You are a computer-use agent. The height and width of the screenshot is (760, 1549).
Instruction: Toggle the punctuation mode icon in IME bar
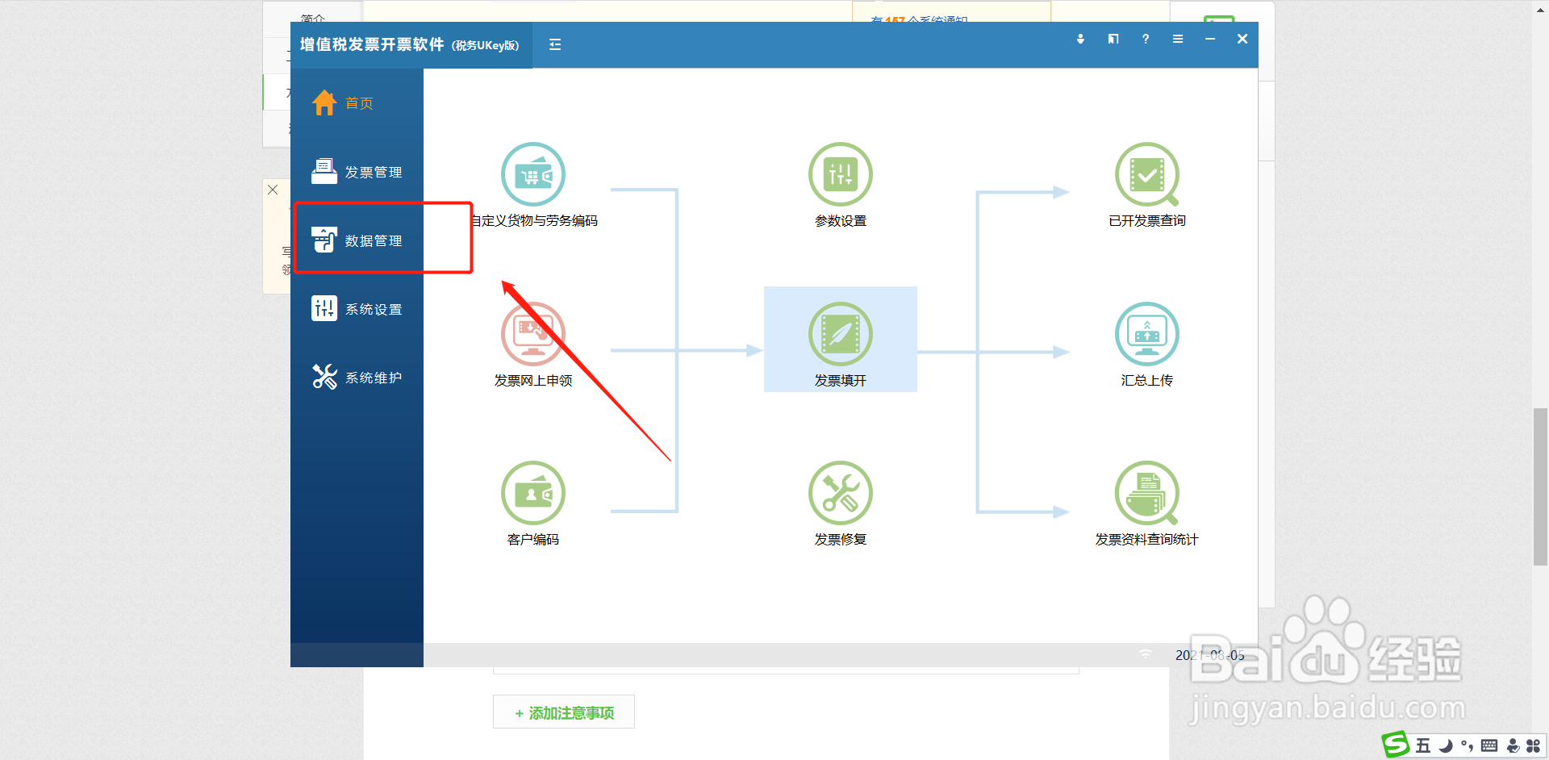click(x=1467, y=746)
